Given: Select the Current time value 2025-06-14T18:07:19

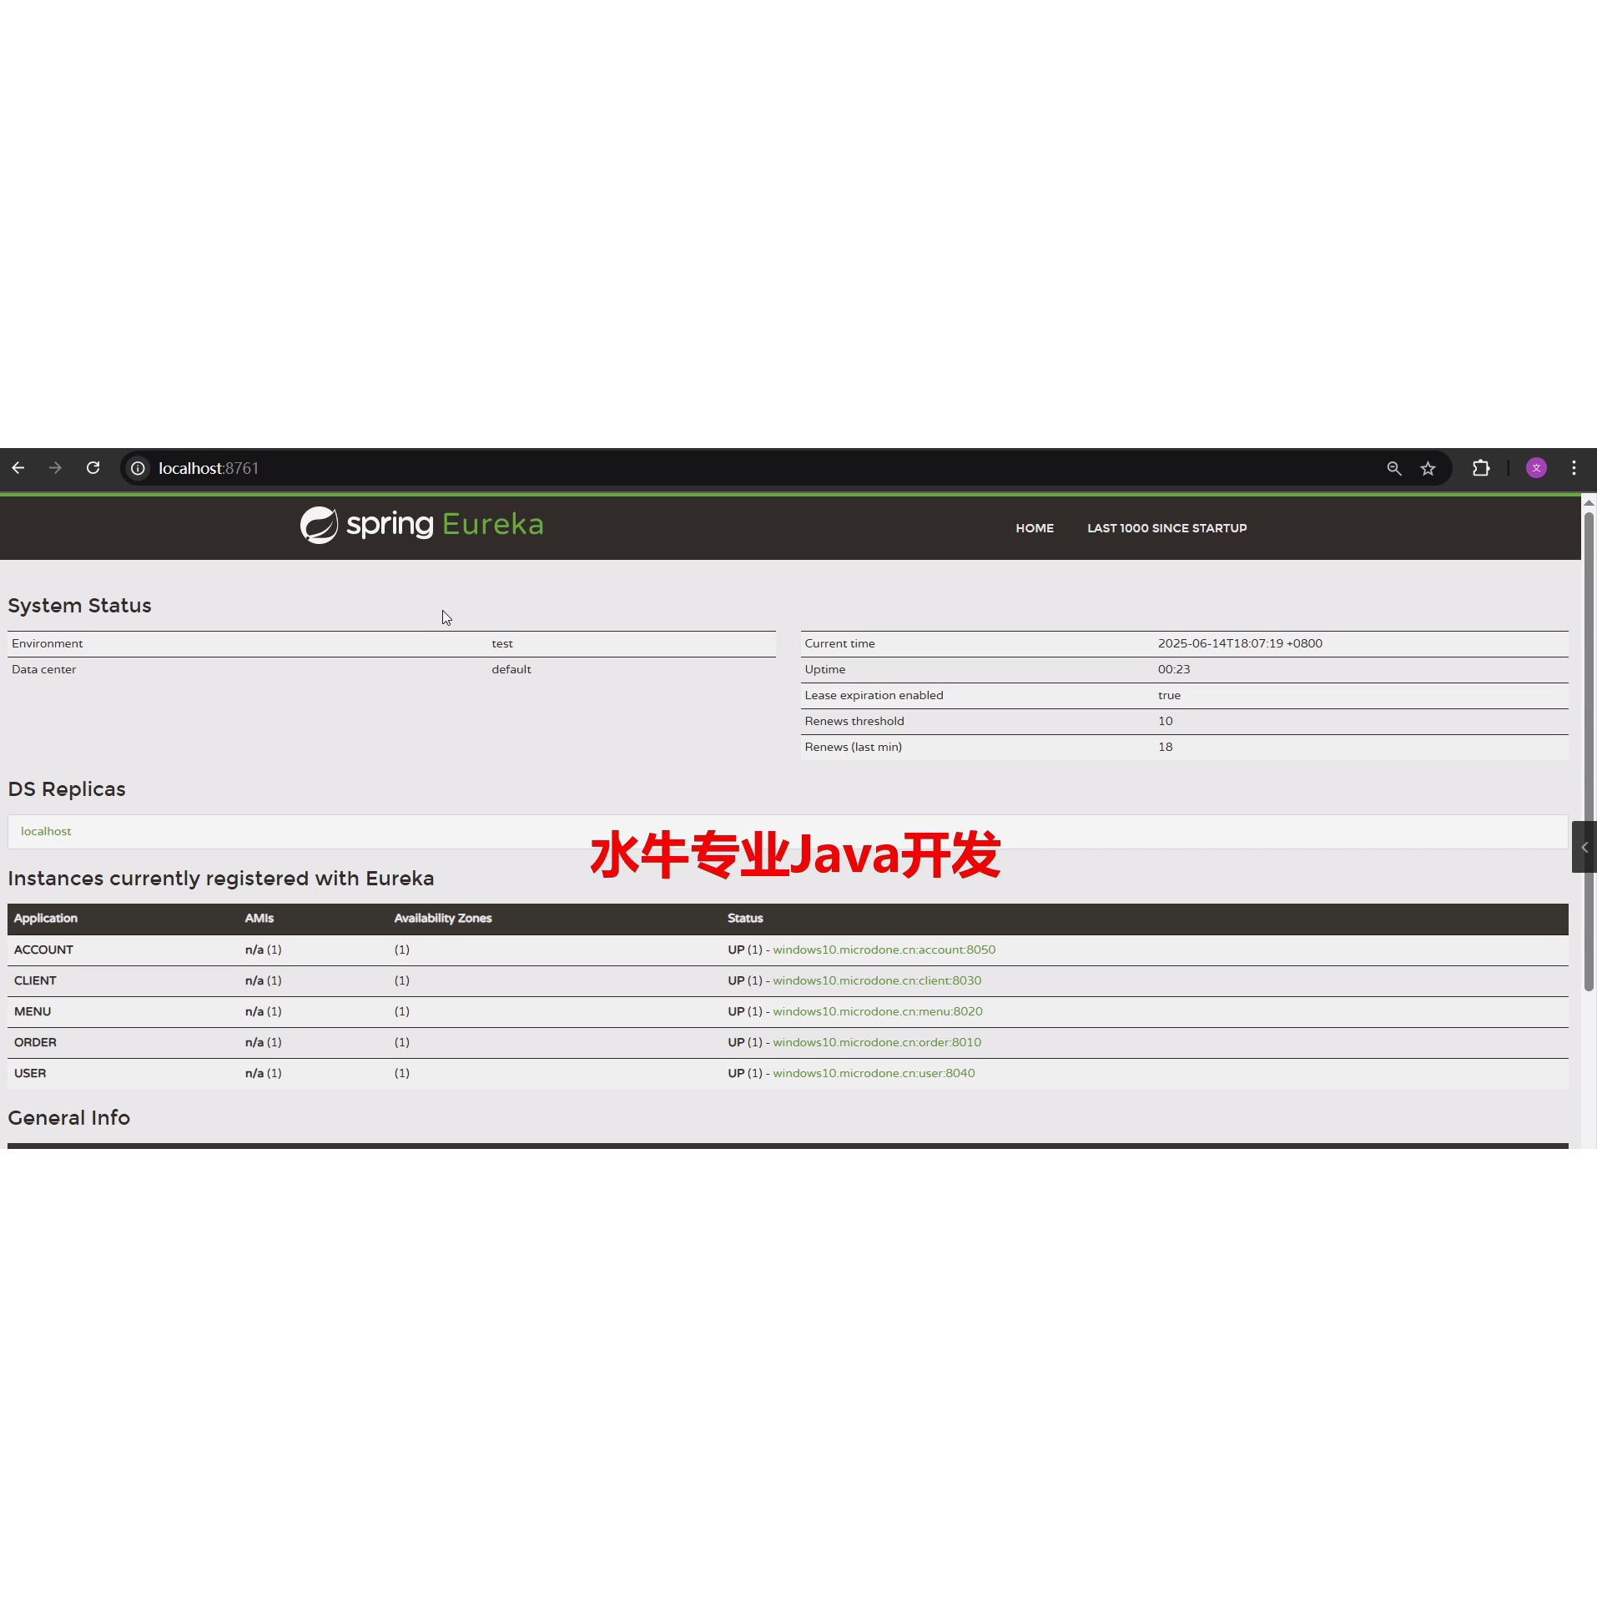Looking at the screenshot, I should point(1240,643).
